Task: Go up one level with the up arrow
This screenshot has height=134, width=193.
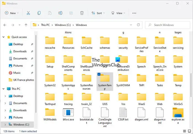Action: [26, 25]
